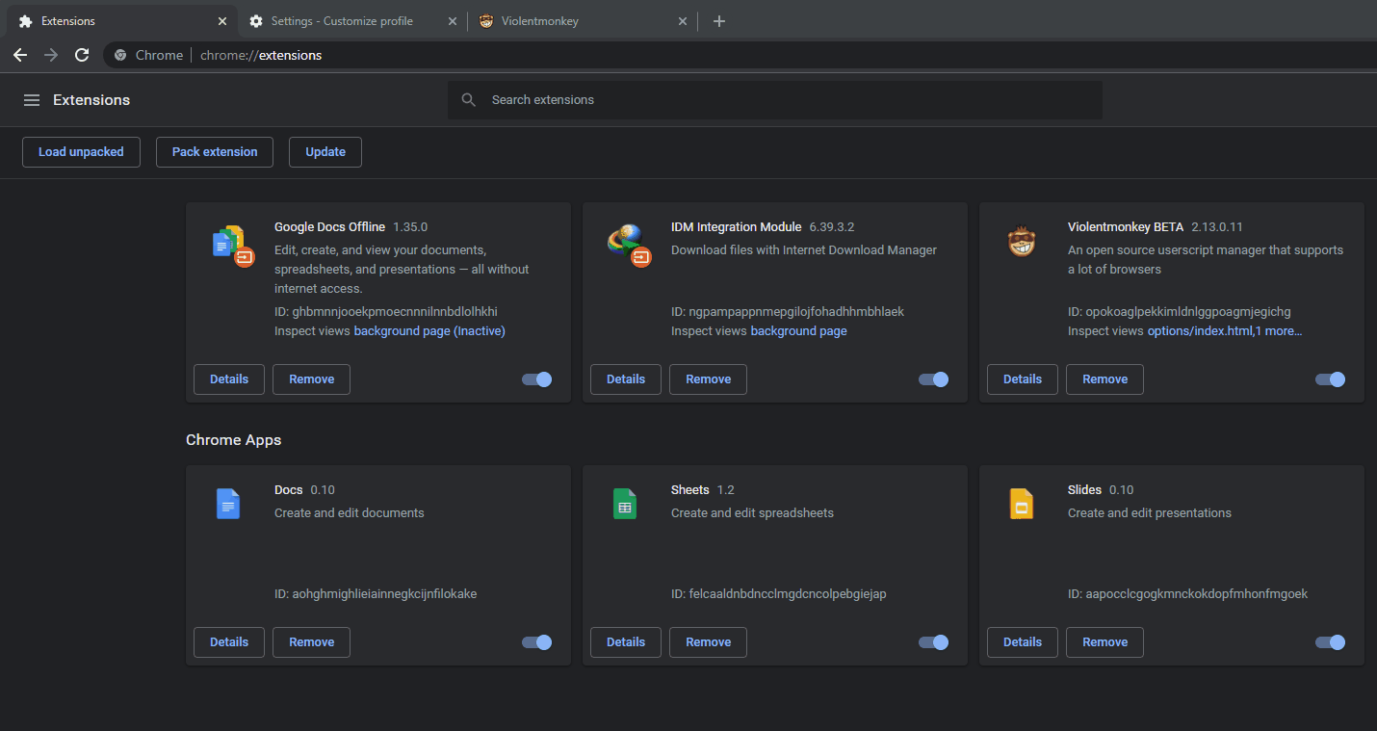
Task: Open Details for Sheets app
Action: [626, 642]
